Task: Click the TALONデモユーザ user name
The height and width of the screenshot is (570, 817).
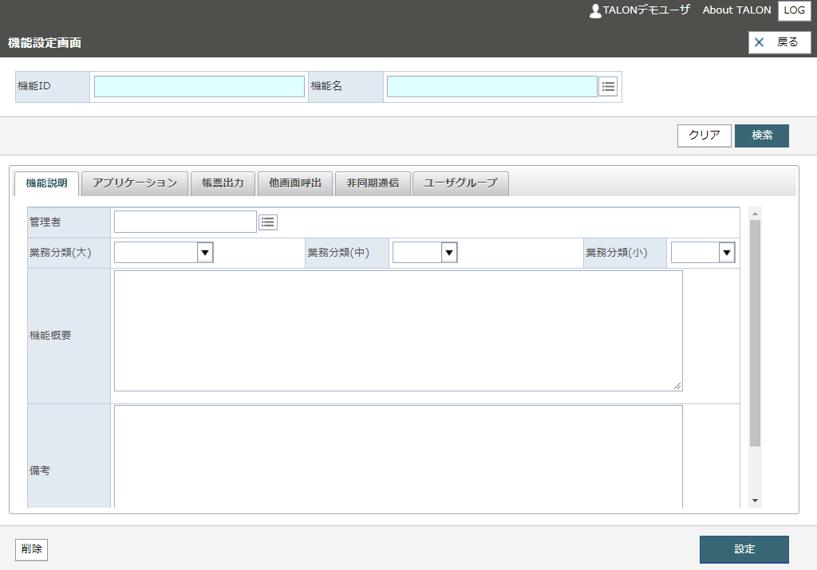Action: [x=646, y=10]
